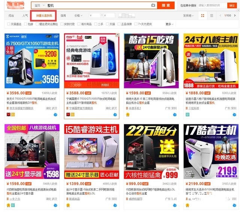Screen dimensions: 240x212
Task: Open the i5酷睿游戏主机 product thumbnail
Action: pos(91,151)
